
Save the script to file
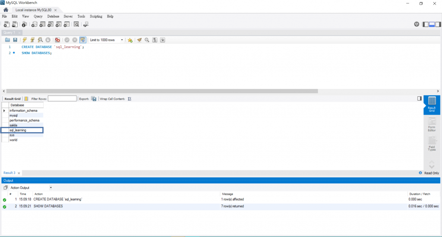[x=15, y=40]
